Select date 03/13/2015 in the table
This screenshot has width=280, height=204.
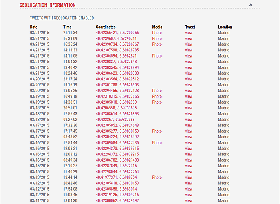pyautogui.click(x=40, y=177)
